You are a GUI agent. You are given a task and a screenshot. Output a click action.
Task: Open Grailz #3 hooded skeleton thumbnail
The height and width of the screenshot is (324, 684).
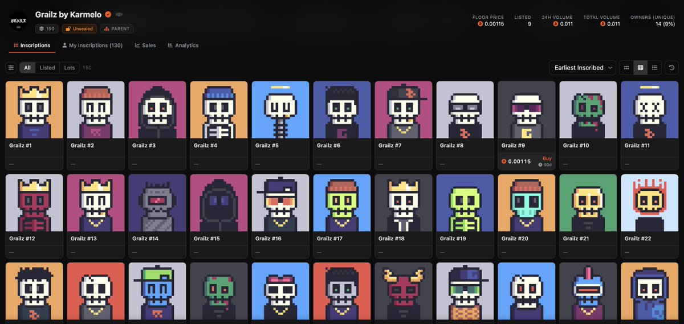pos(157,110)
